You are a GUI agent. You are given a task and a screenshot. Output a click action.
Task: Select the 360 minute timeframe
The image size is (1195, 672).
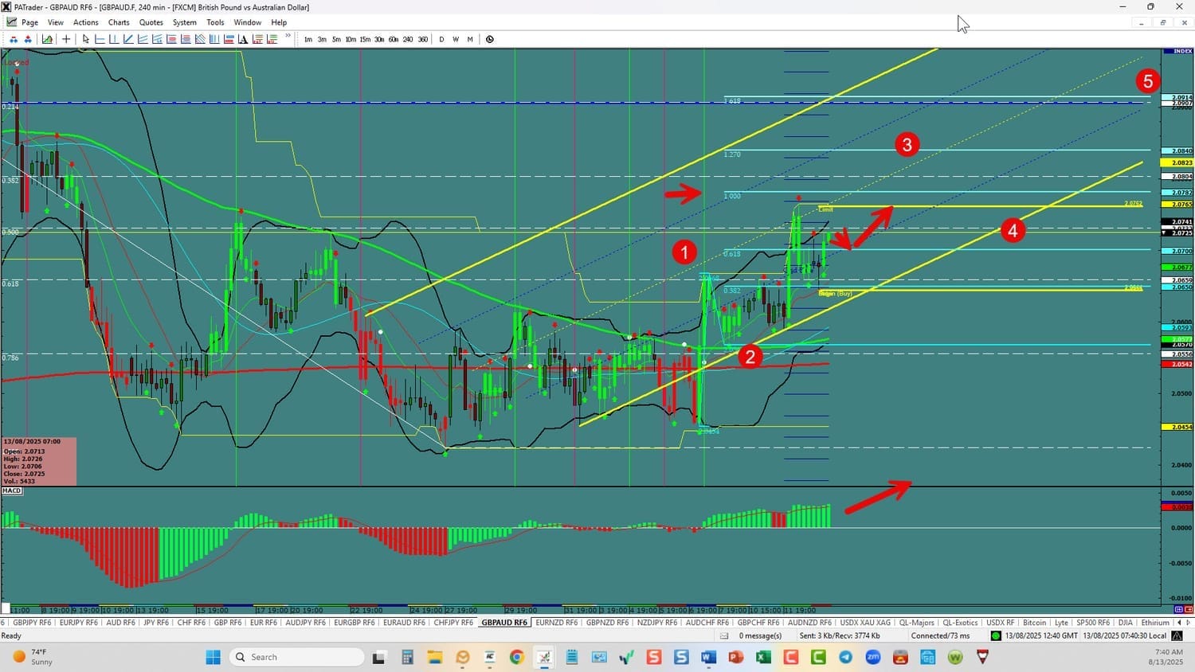click(x=422, y=39)
